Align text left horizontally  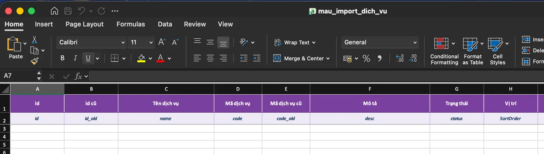(197, 58)
